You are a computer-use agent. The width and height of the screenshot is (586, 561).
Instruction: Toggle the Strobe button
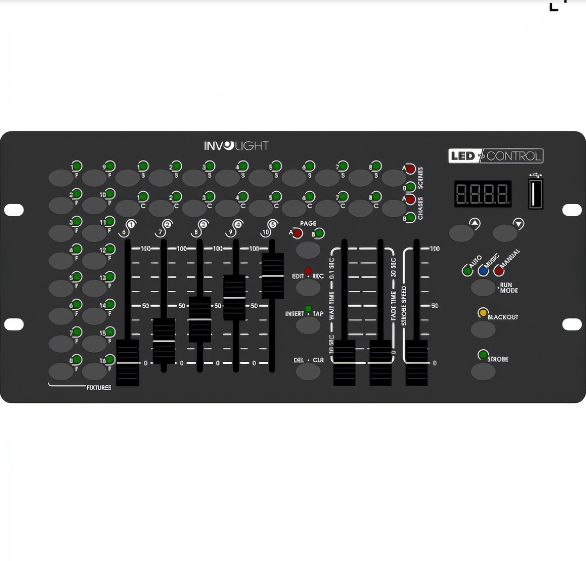(483, 371)
